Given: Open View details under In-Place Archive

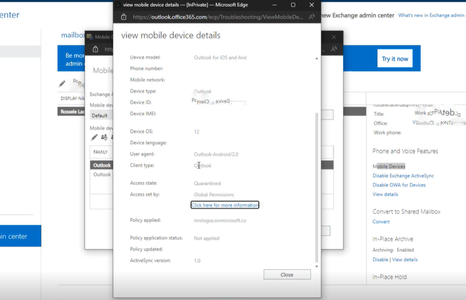Looking at the screenshot, I should tap(405, 260).
